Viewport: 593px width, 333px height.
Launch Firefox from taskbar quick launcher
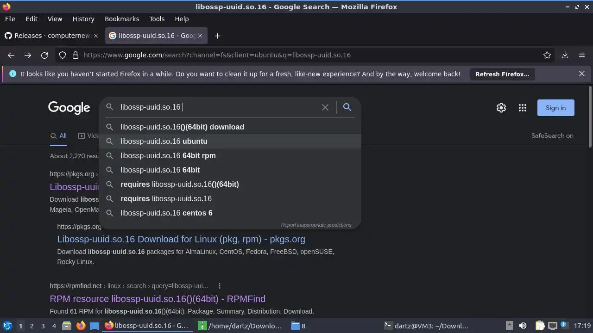pos(81,326)
